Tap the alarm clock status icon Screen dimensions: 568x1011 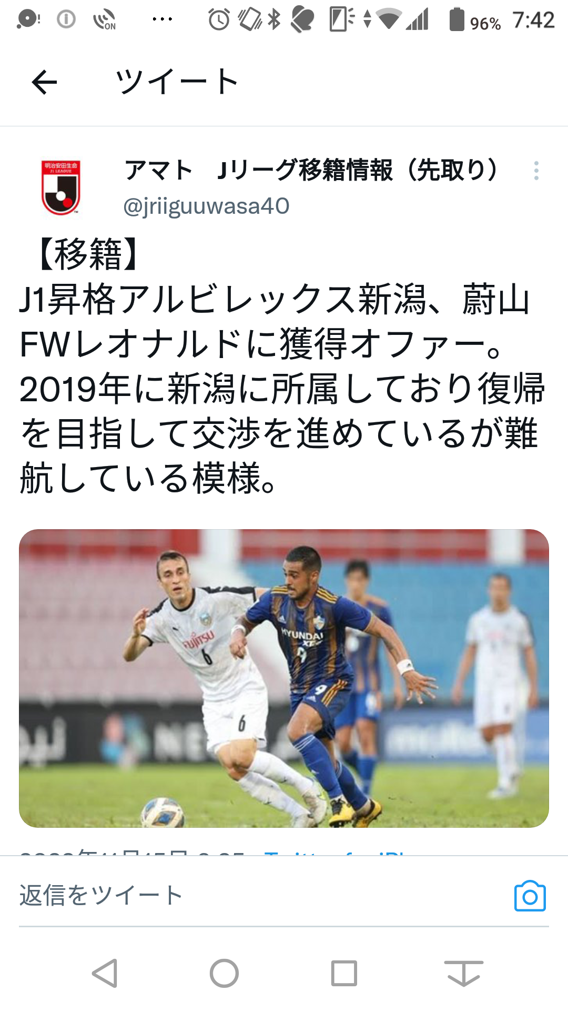219,20
